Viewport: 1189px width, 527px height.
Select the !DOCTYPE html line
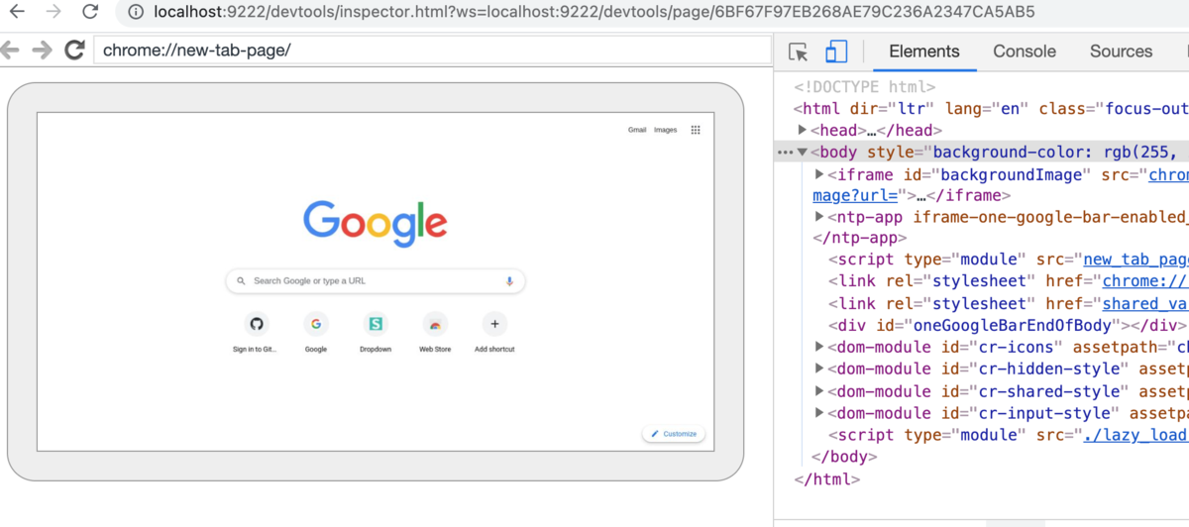(x=865, y=87)
